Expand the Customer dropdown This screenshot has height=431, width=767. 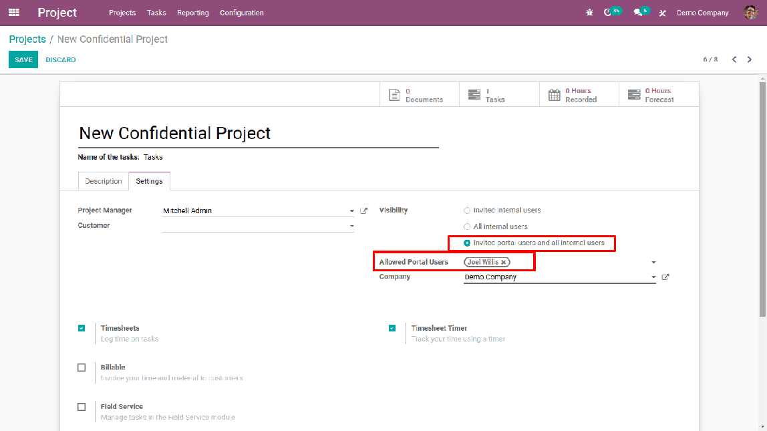point(351,227)
